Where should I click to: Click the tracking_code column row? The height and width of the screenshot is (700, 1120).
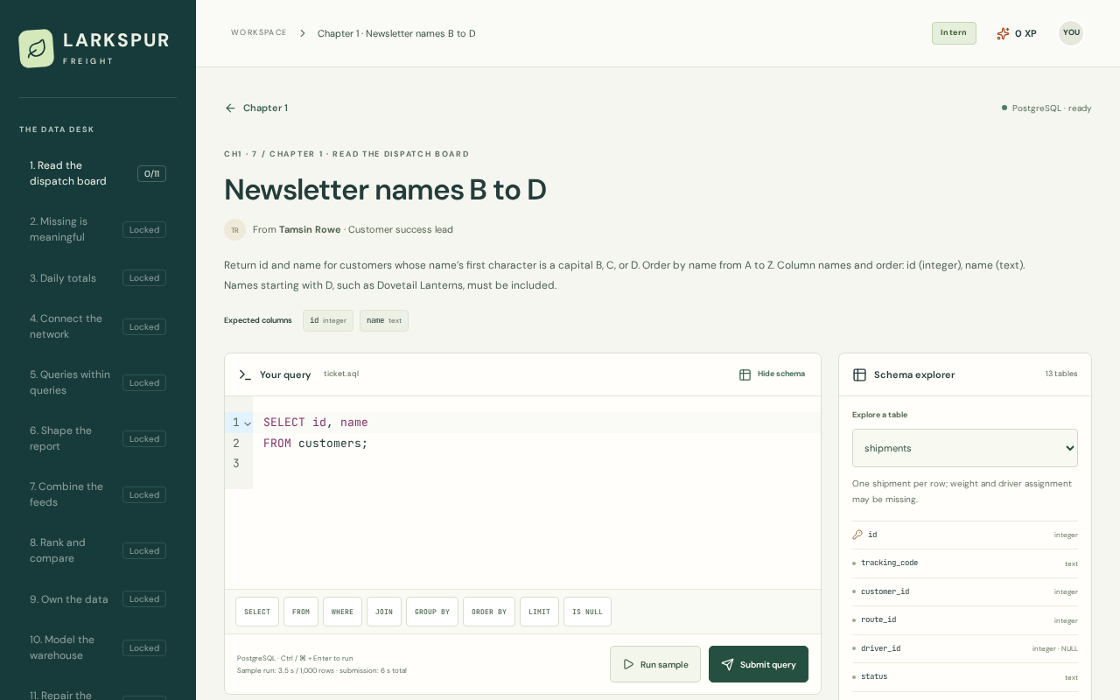tap(965, 563)
